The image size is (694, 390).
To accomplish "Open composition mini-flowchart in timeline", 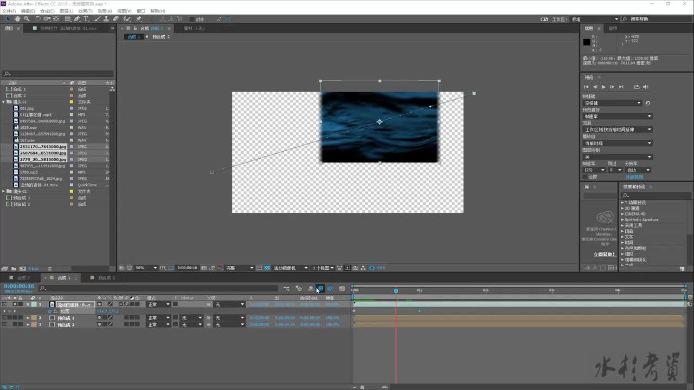I will [x=286, y=289].
